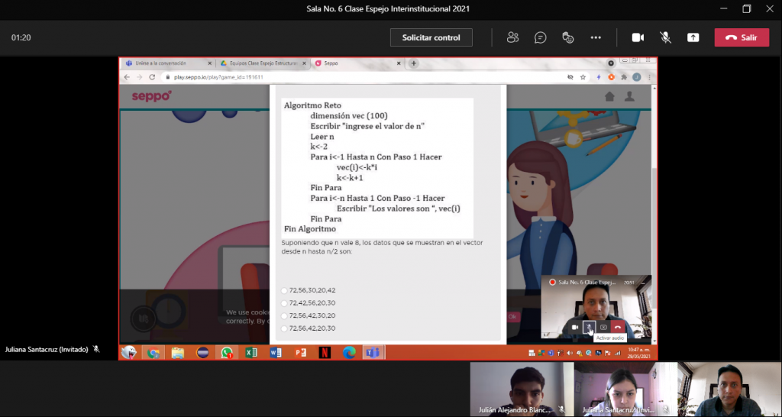Open a new browser tab
The height and width of the screenshot is (417, 782).
pos(413,63)
